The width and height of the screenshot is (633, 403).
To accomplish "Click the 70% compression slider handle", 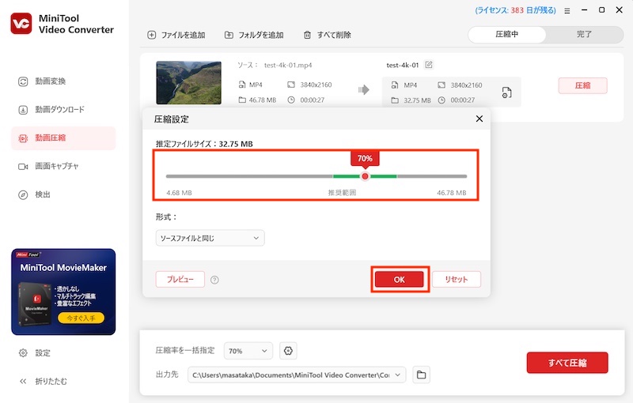I will click(365, 176).
